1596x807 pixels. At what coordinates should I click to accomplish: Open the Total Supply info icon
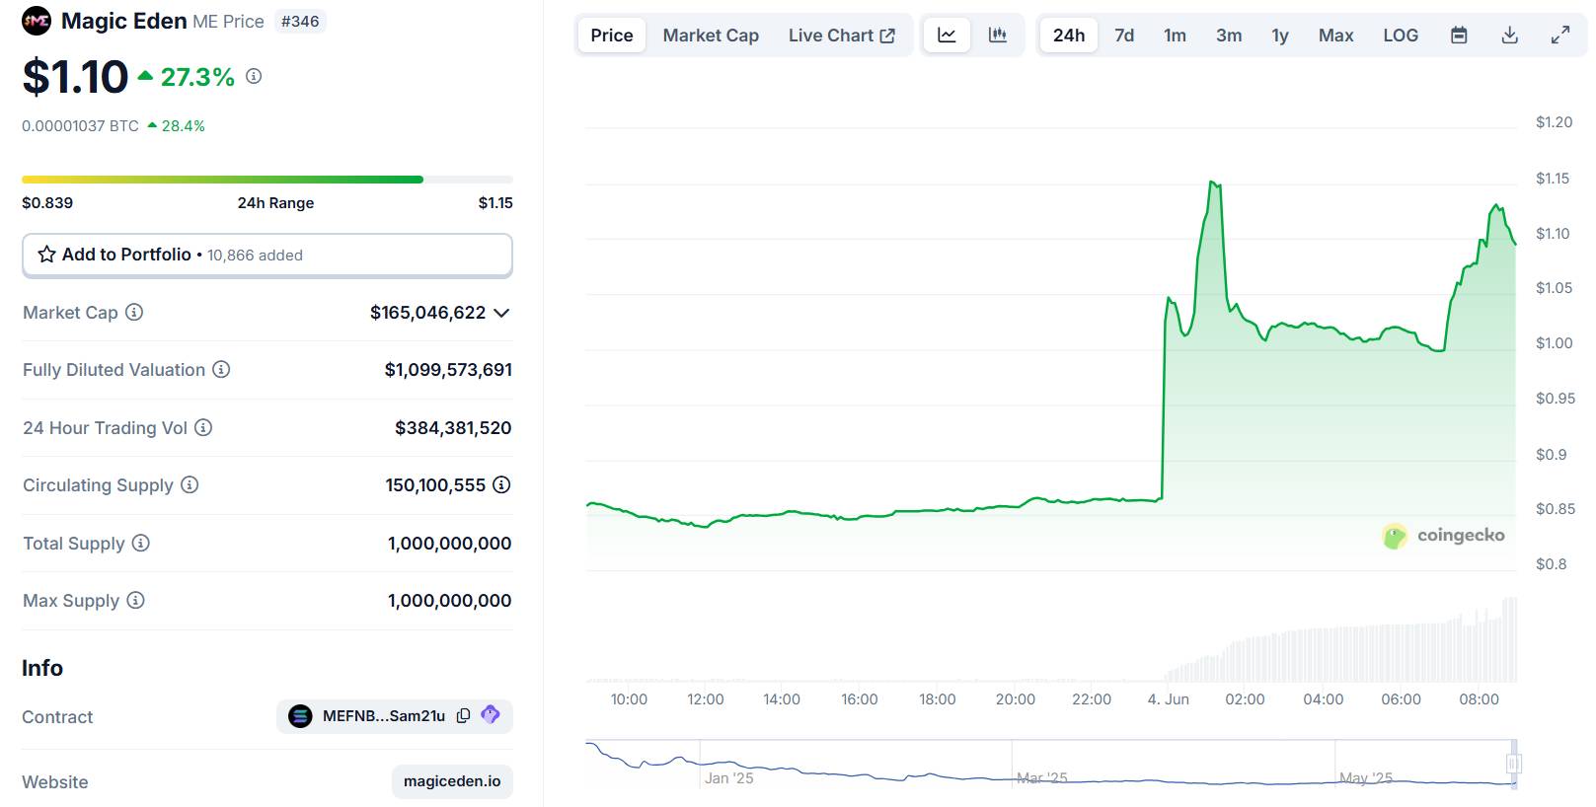(141, 543)
